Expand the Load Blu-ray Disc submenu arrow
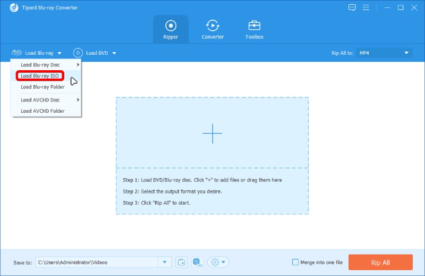 click(78, 64)
